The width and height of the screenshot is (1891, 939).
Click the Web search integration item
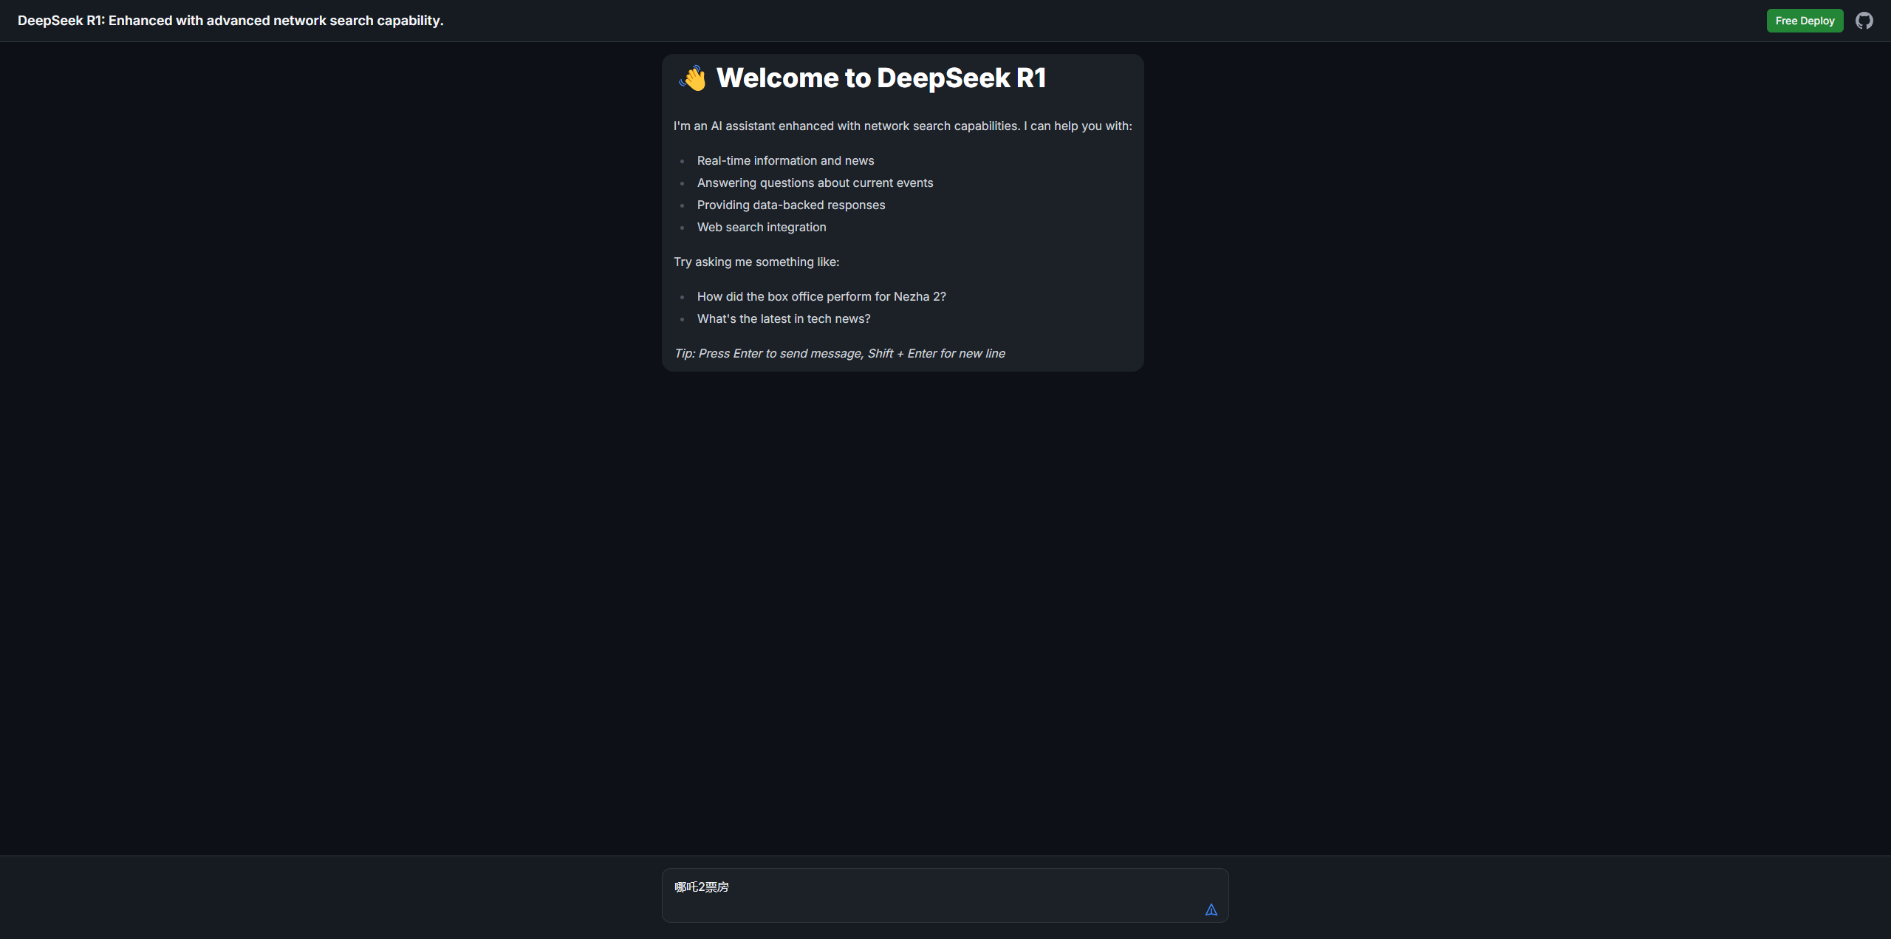pos(761,227)
